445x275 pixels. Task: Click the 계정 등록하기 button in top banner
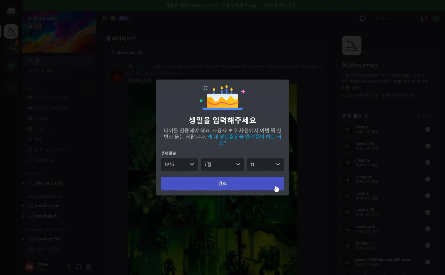(x=278, y=5)
